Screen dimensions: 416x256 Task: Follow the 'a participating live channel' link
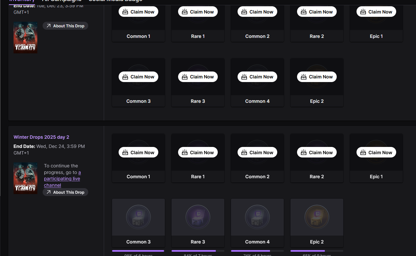tap(62, 179)
